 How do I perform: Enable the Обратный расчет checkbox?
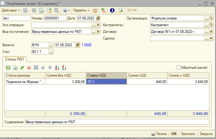point(179,67)
